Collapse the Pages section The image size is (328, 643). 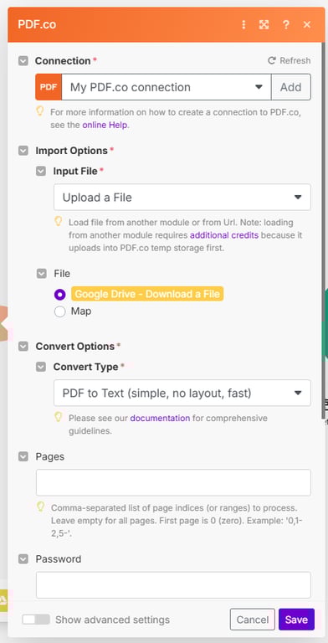tap(23, 457)
